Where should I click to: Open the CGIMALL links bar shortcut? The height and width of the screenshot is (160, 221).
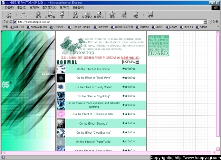point(58,27)
